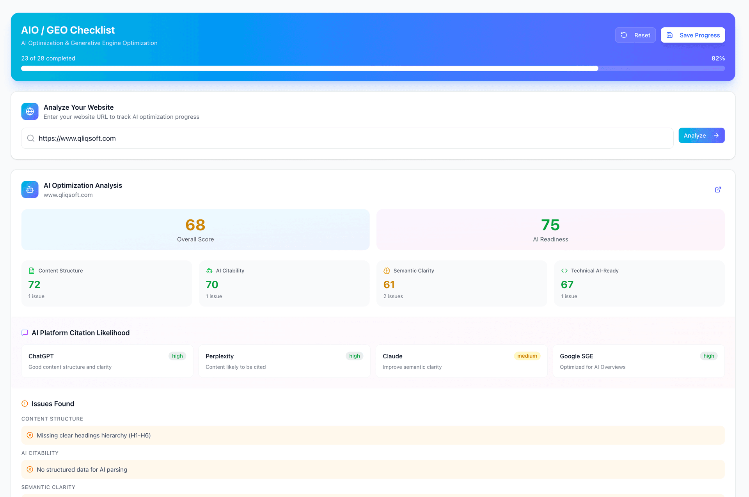This screenshot has height=497, width=749.
Task: Click the globe icon beside Analyze Your Website
Action: coord(30,111)
